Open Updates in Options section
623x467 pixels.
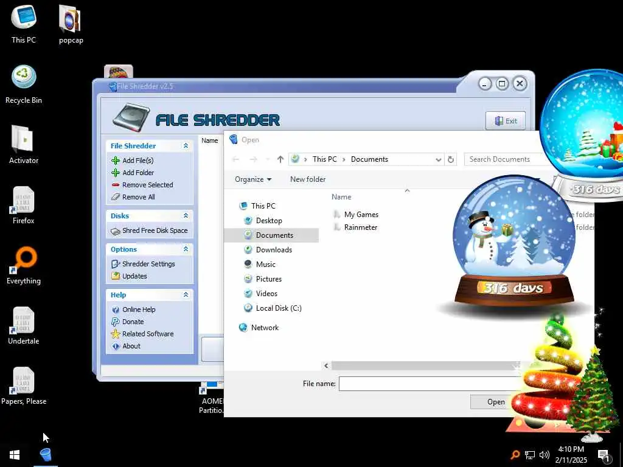point(134,276)
